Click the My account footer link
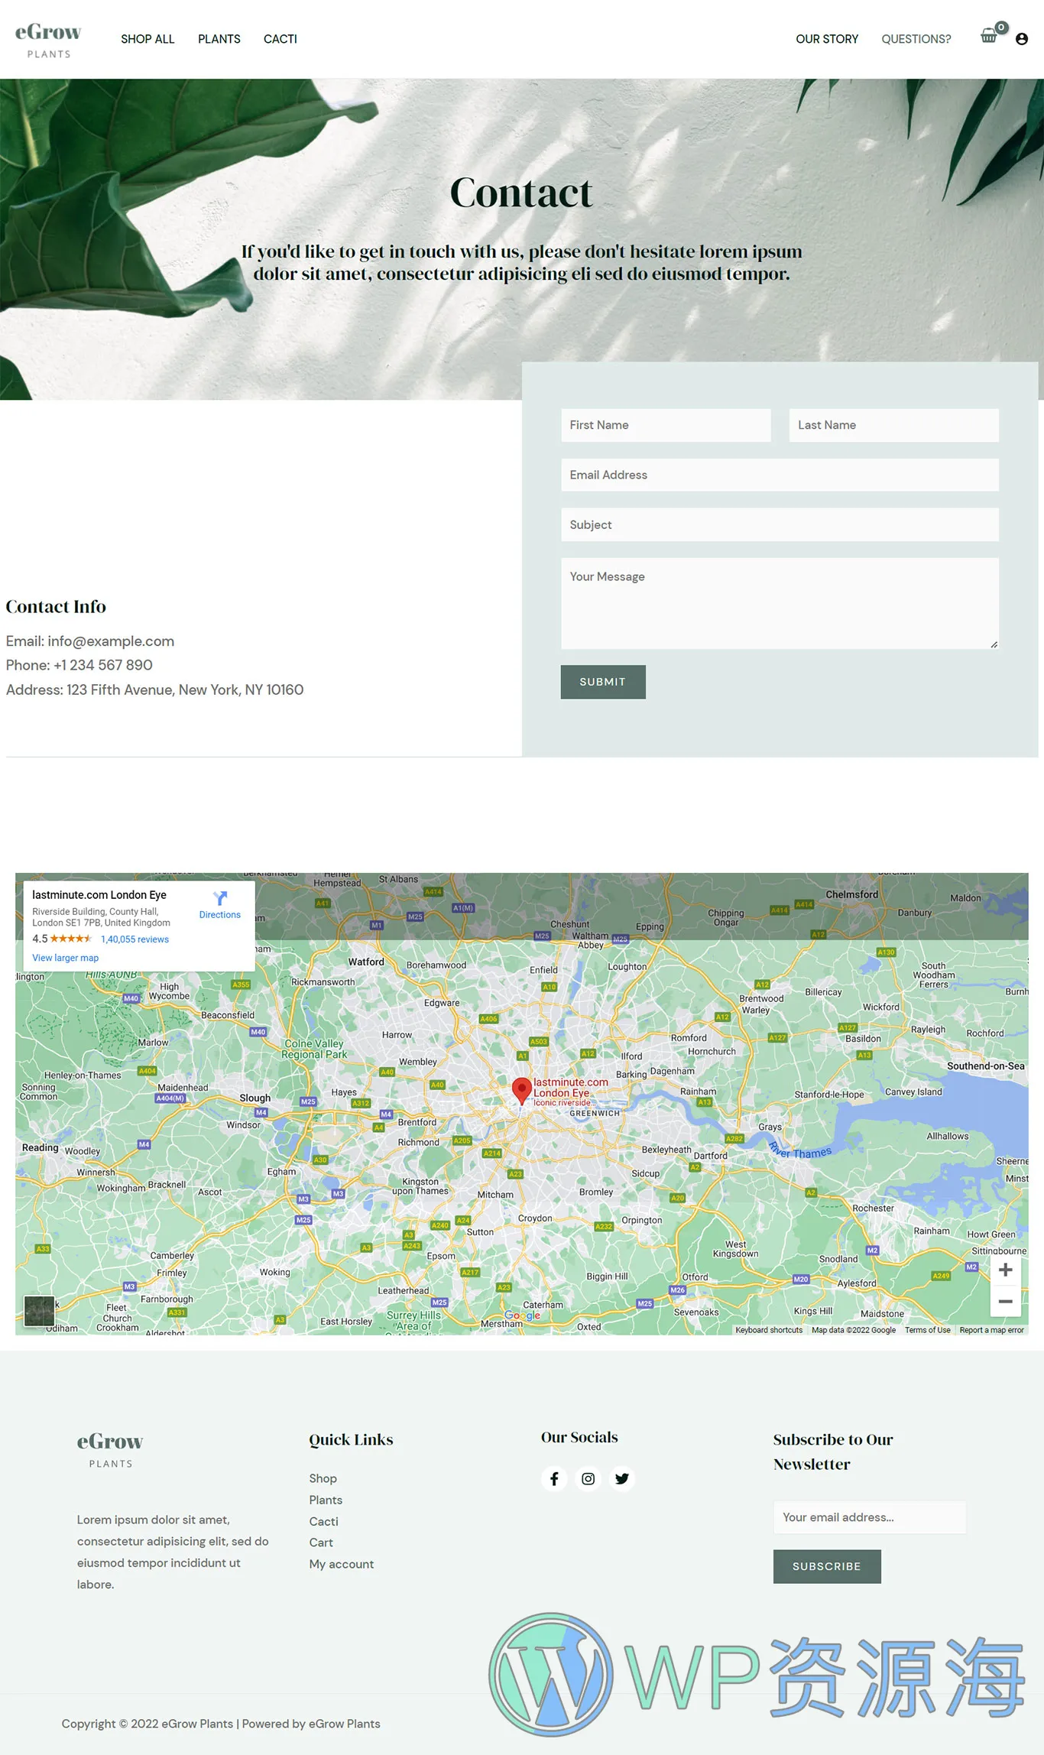The height and width of the screenshot is (1755, 1044). tap(341, 1564)
